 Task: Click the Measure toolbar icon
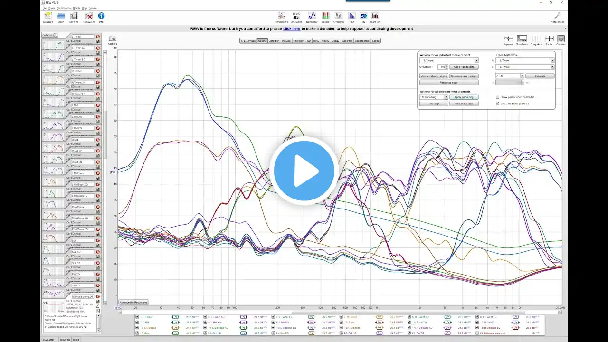tap(48, 17)
